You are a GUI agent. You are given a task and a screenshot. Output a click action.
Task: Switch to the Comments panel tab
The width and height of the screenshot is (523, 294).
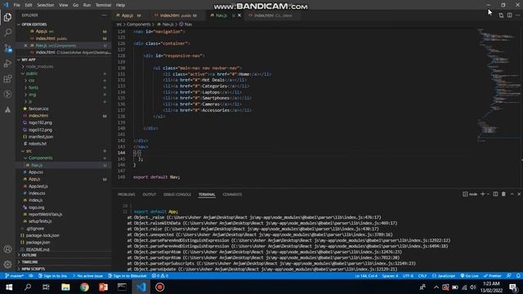tap(232, 194)
